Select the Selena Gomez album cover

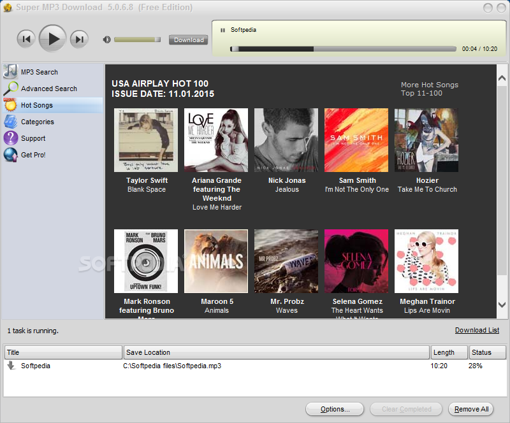[x=356, y=261]
